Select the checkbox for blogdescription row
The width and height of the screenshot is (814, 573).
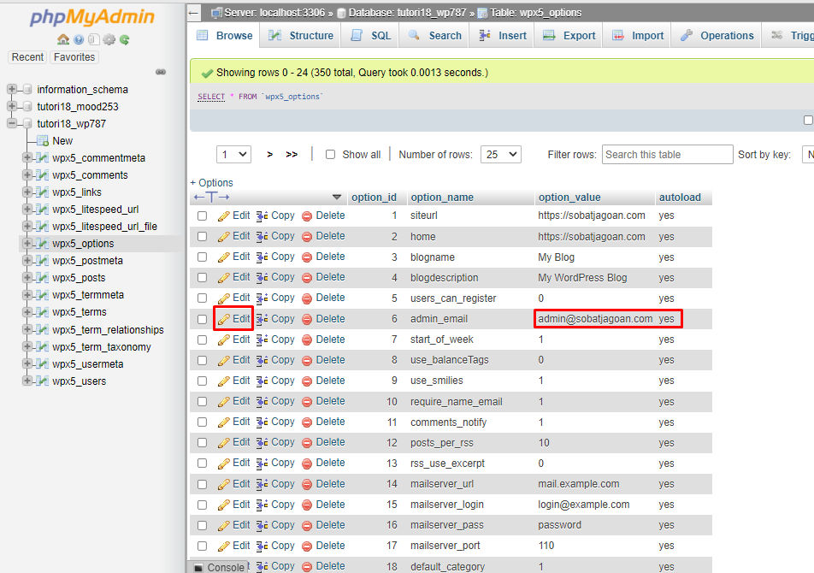[203, 278]
